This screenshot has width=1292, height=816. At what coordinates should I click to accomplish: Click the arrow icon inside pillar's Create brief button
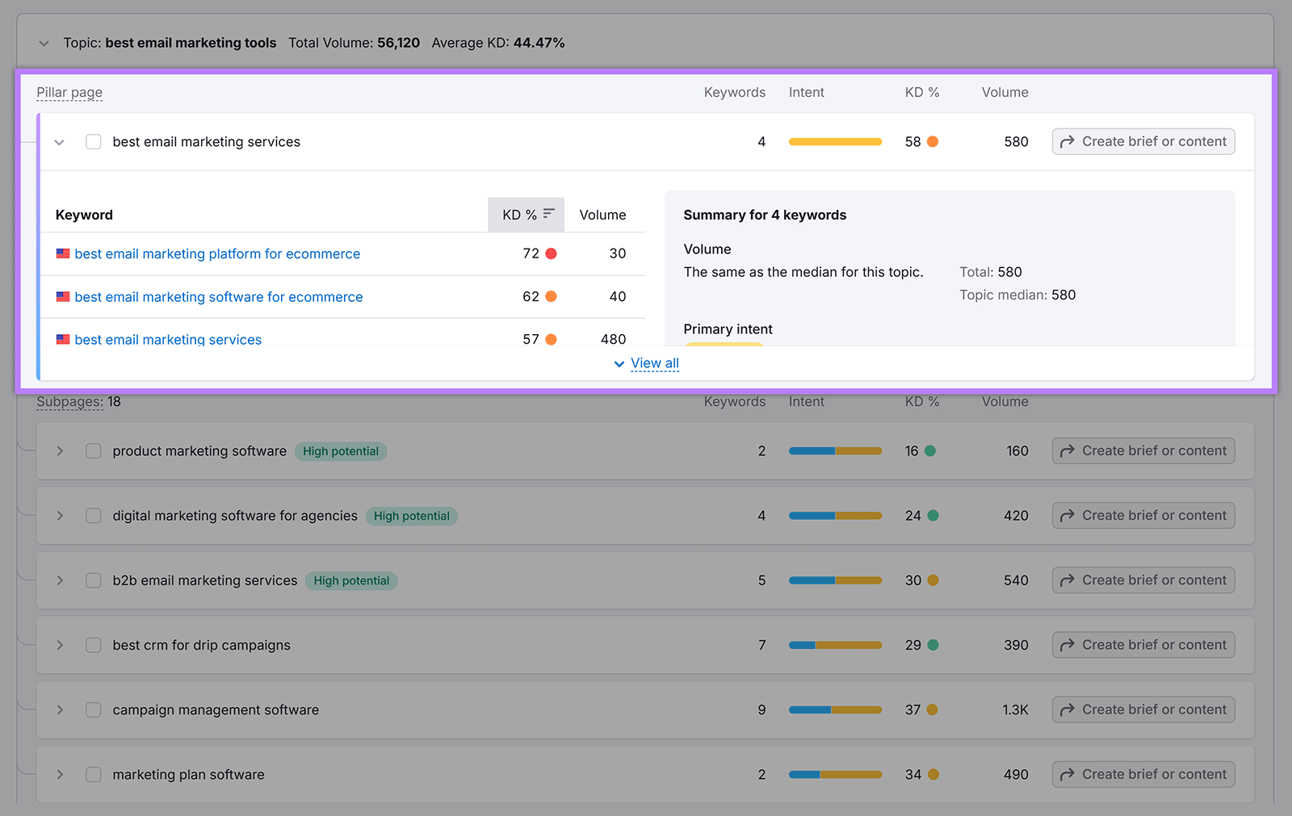coord(1068,140)
